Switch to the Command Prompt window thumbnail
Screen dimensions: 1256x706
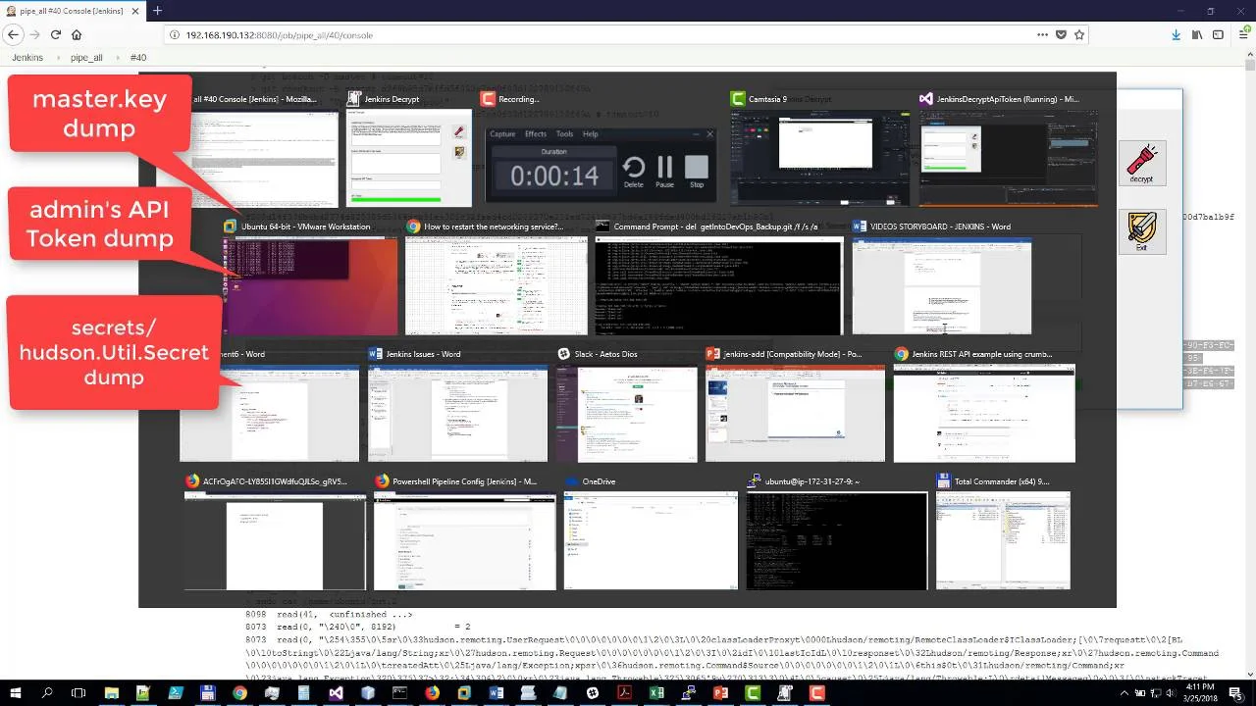tap(718, 277)
